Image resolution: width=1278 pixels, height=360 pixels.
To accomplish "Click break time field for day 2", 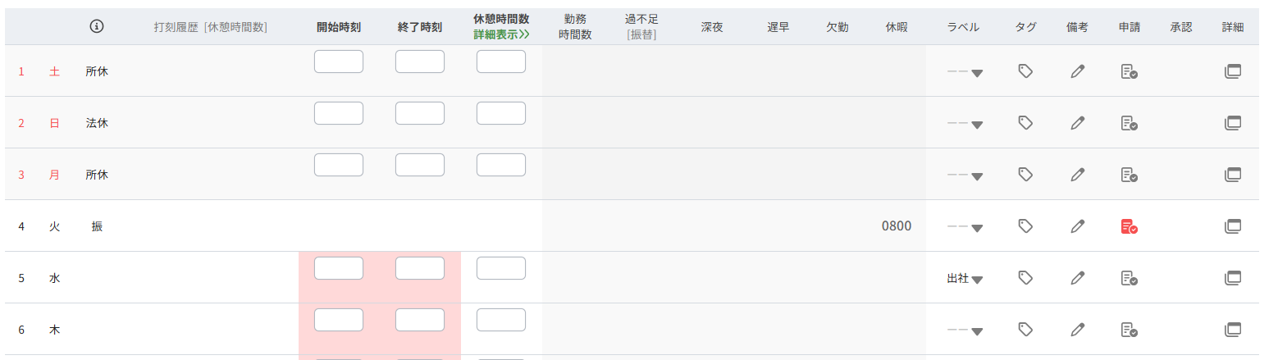I will click(501, 113).
